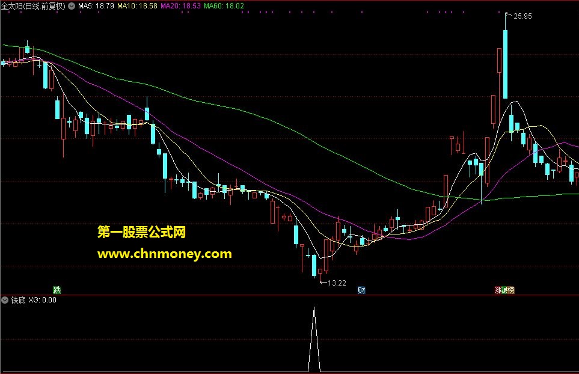The width and height of the screenshot is (579, 374).
Task: Click the tall cyan candle below 25.95
Action: point(505,64)
